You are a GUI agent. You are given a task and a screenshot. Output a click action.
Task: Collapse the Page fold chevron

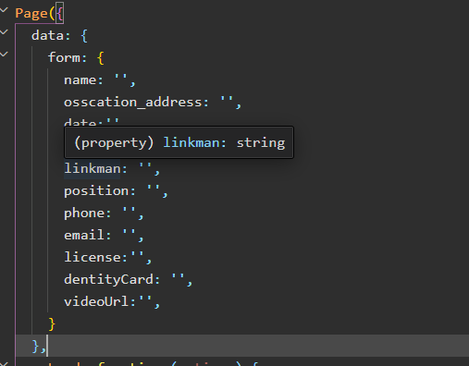tap(4, 10)
